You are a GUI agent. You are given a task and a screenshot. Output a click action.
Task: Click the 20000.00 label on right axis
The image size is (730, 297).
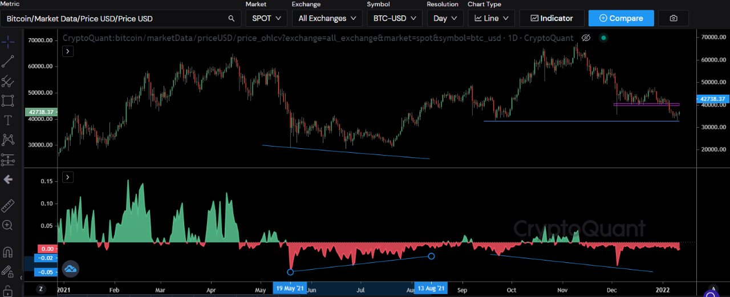coord(714,149)
